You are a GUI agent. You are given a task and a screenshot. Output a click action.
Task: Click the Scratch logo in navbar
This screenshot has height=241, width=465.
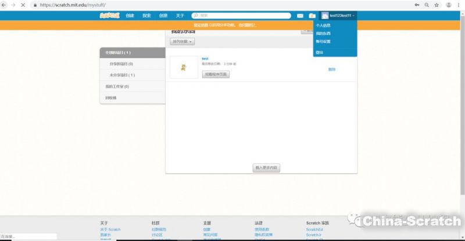coord(108,16)
